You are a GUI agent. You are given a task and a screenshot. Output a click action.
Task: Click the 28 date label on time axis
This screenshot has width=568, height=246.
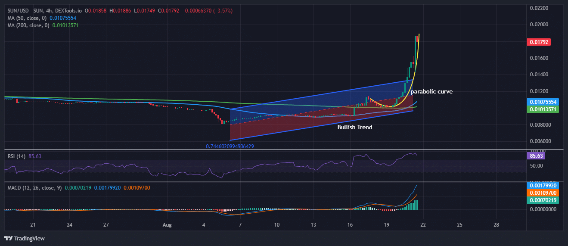[497, 225]
